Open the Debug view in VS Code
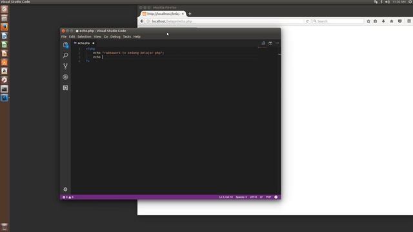Image resolution: width=413 pixels, height=232 pixels. pos(66,77)
